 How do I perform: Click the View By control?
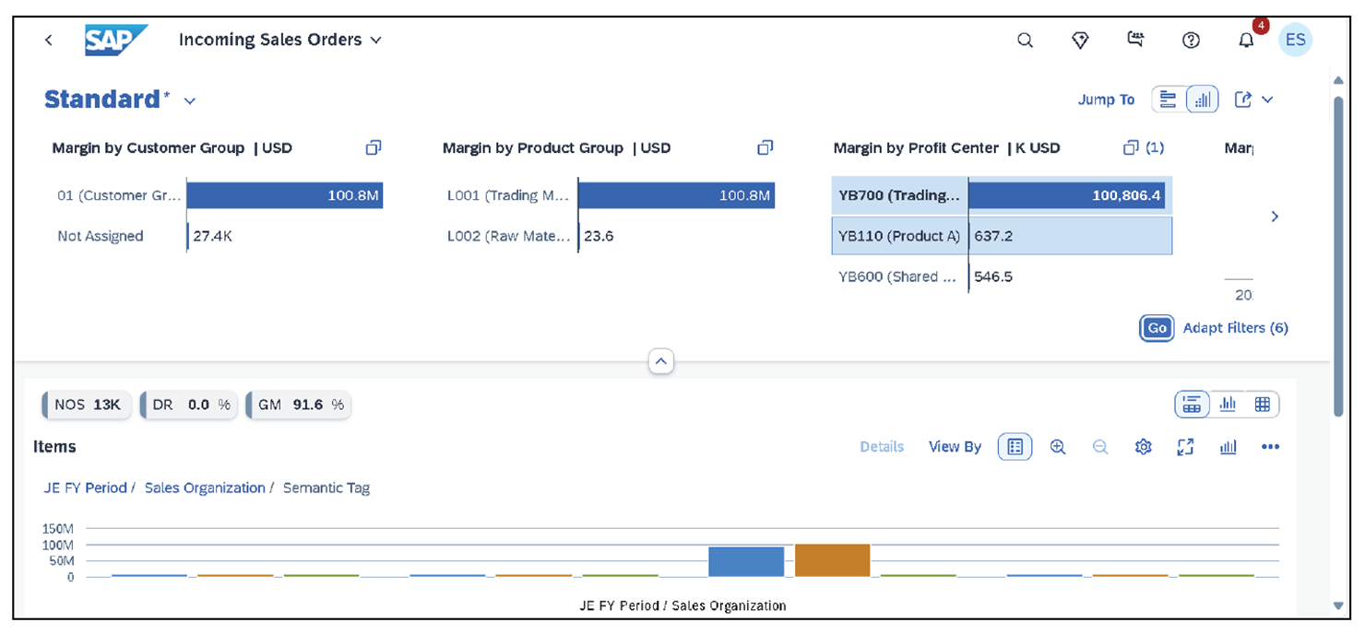click(x=955, y=447)
